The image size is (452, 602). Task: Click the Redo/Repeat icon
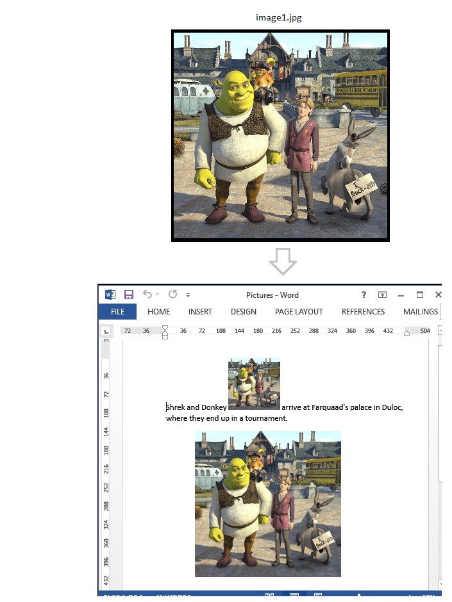(x=172, y=295)
